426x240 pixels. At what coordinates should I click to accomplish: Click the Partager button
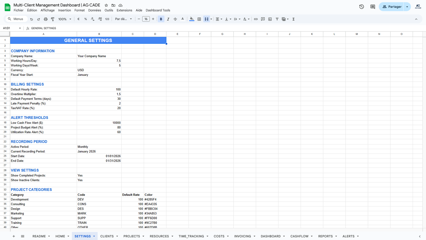click(x=392, y=7)
